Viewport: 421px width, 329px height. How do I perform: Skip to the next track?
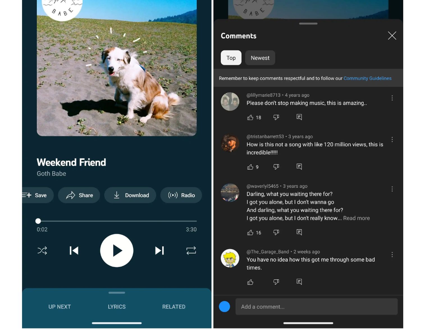(x=159, y=250)
